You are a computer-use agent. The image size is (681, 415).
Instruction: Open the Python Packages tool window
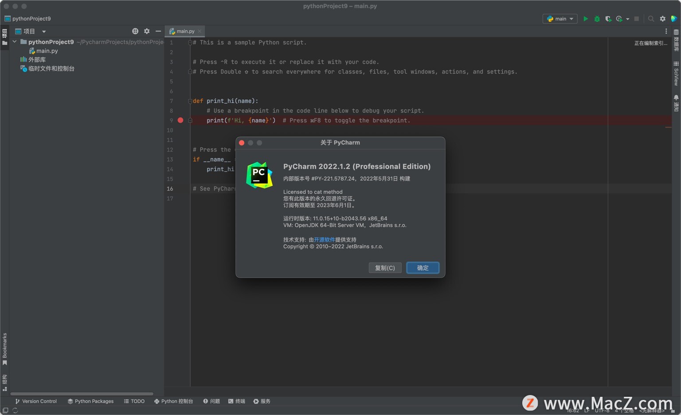point(90,401)
